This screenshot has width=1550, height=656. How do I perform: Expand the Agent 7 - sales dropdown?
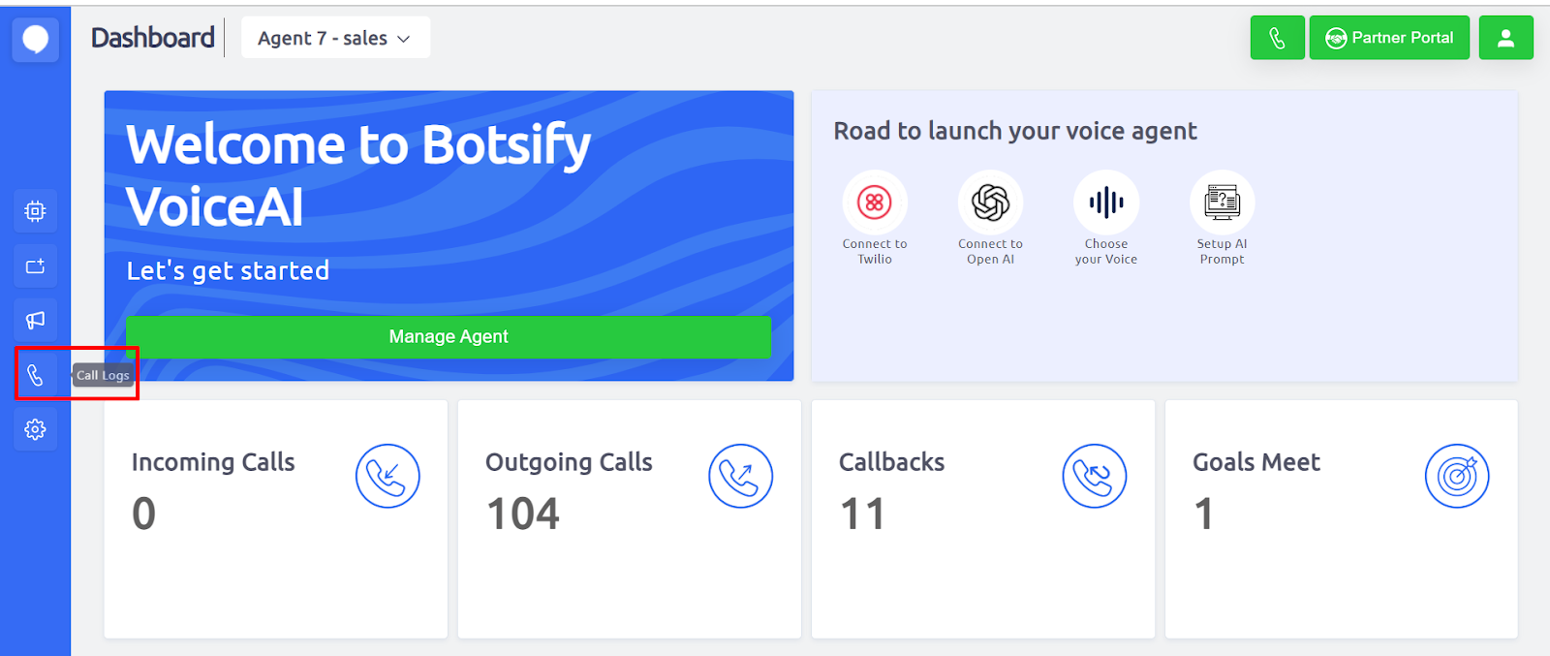coord(334,38)
